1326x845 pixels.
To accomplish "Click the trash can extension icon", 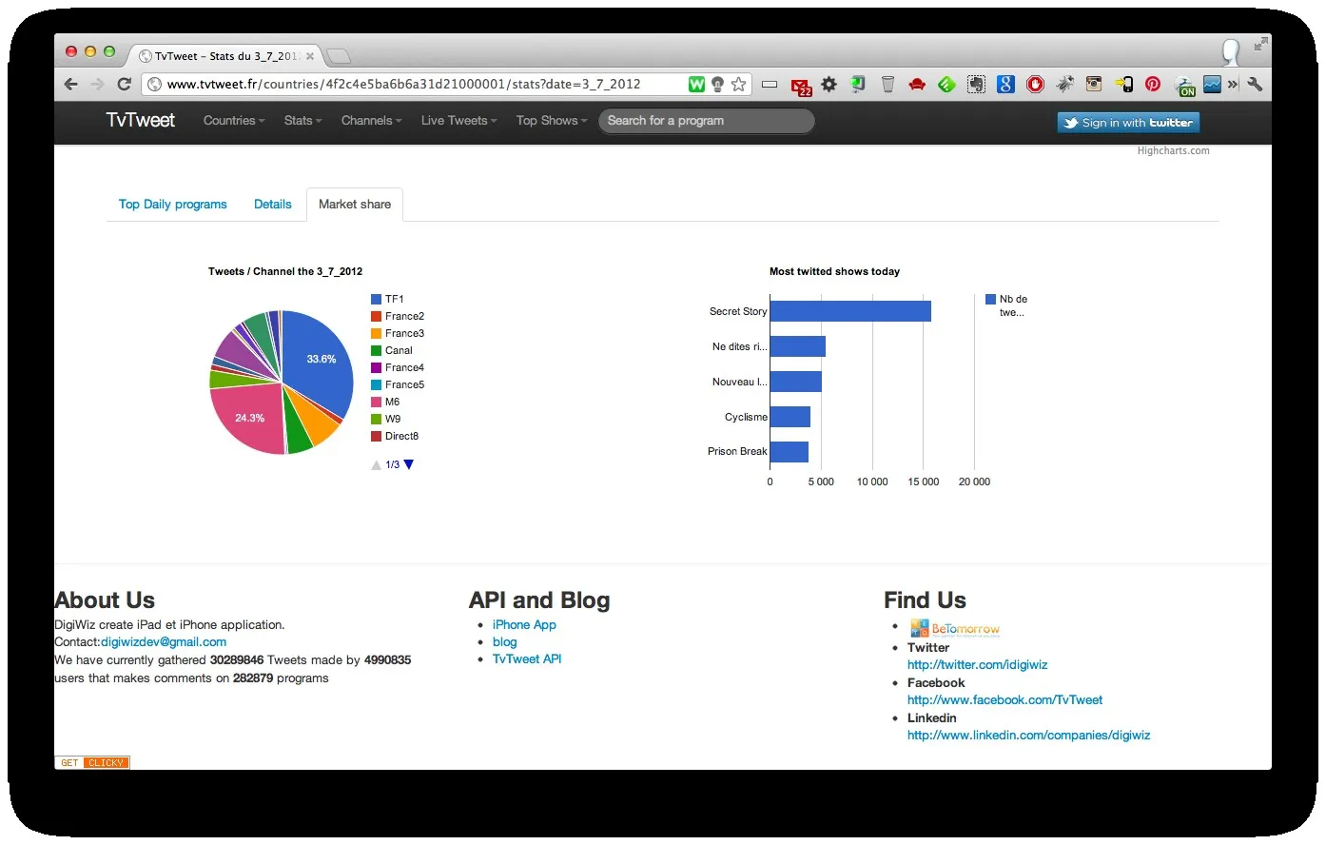I will [887, 84].
